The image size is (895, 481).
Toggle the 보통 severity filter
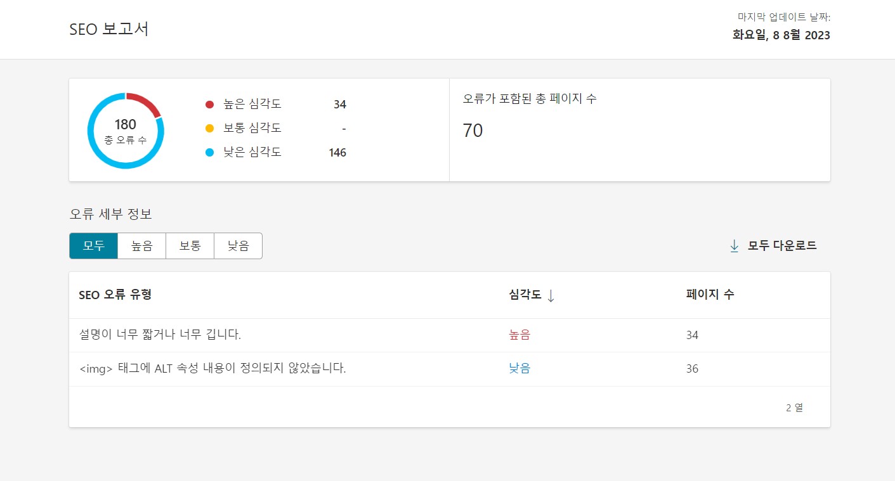[x=190, y=246]
